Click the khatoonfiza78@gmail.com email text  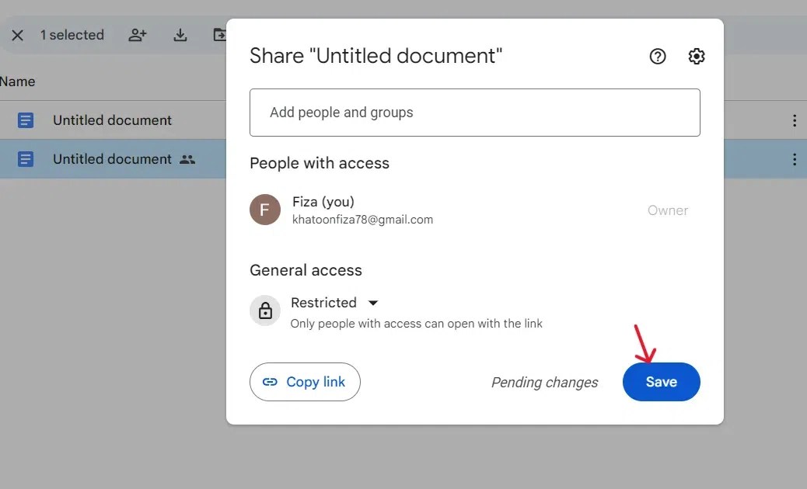coord(362,219)
